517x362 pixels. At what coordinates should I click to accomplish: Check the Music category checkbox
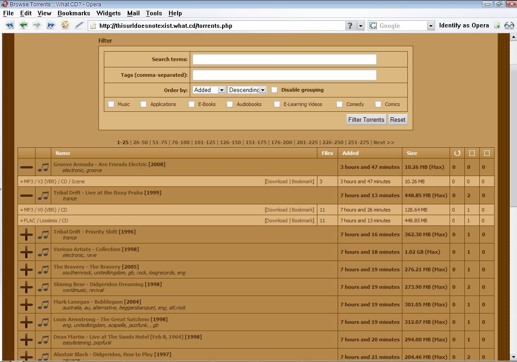pos(111,104)
